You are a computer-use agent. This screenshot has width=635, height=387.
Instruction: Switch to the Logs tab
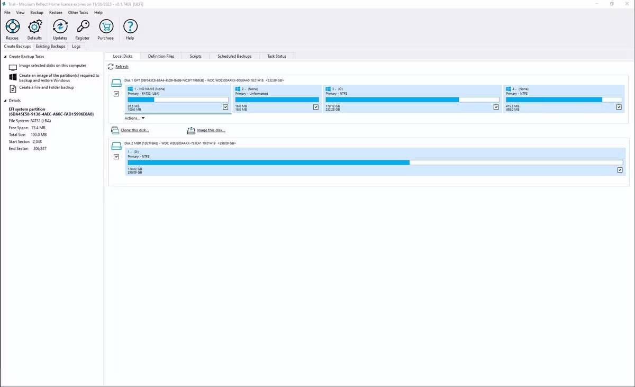click(76, 47)
